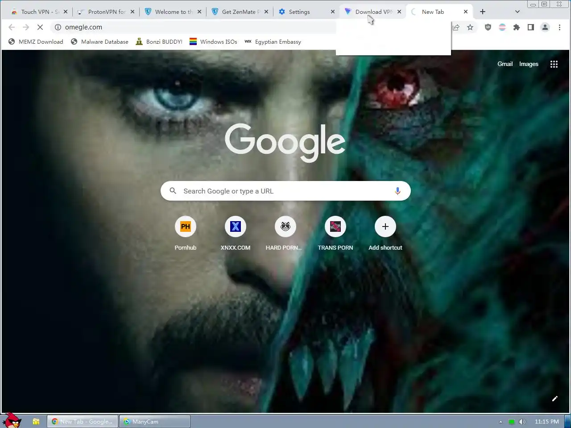This screenshot has width=571, height=428.
Task: Open the TRANS PORN shortcut tile
Action: [x=335, y=234]
